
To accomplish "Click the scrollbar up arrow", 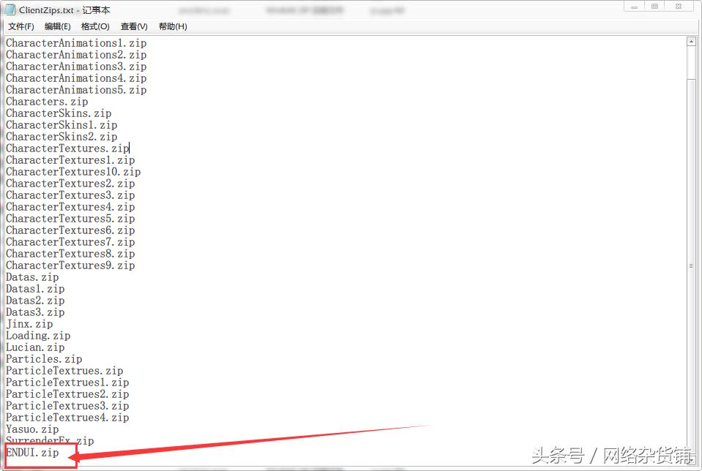I will (691, 42).
